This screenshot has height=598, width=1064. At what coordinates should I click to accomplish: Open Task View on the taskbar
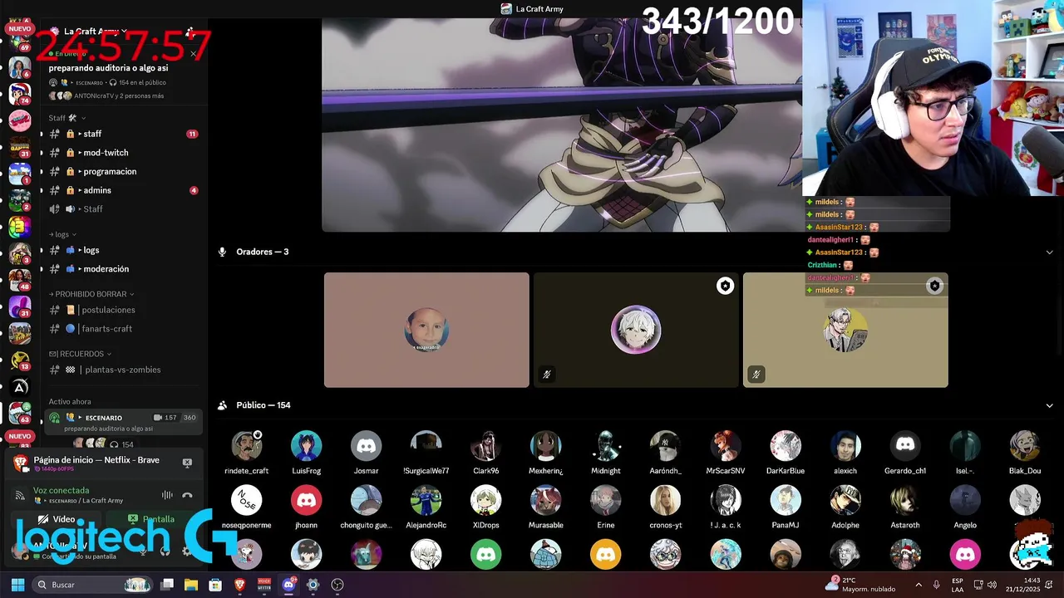click(167, 585)
